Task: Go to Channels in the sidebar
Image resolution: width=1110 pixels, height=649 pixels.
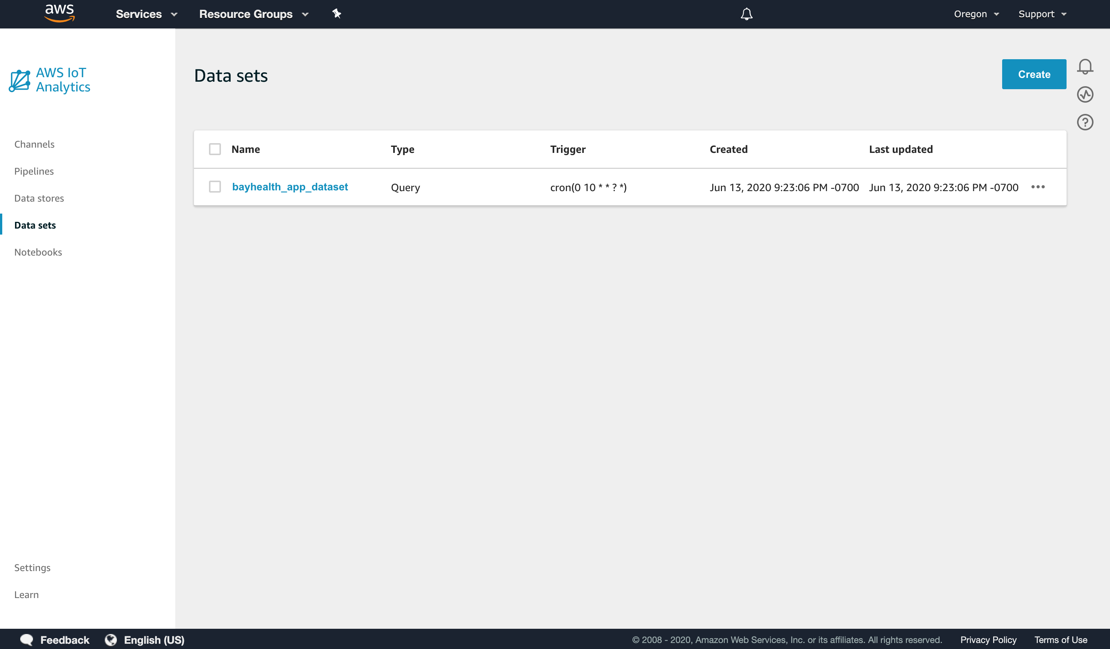Action: tap(34, 144)
